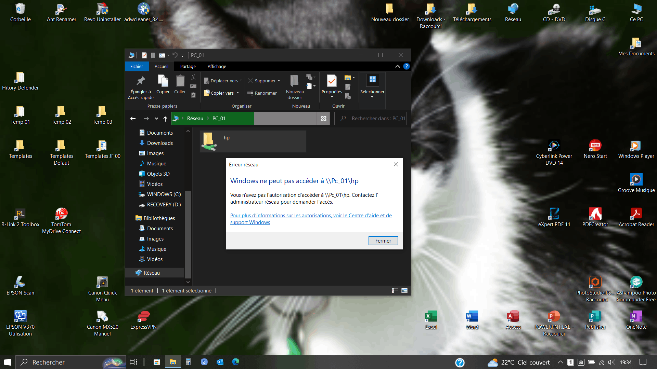Click the Fermer button in error dialog

coord(383,241)
